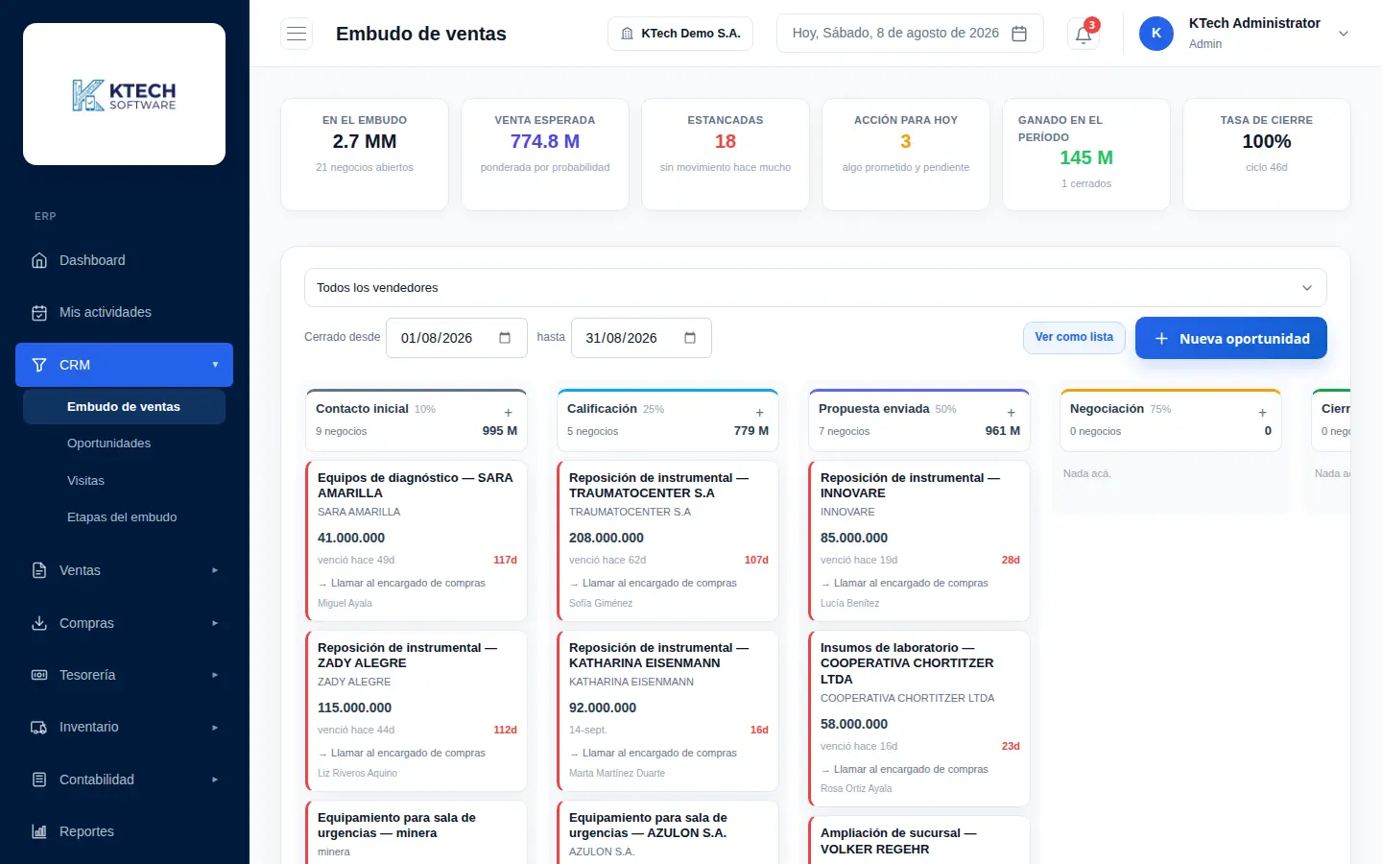
Task: Add a deal to Propuesta enviada column
Action: click(x=1011, y=413)
